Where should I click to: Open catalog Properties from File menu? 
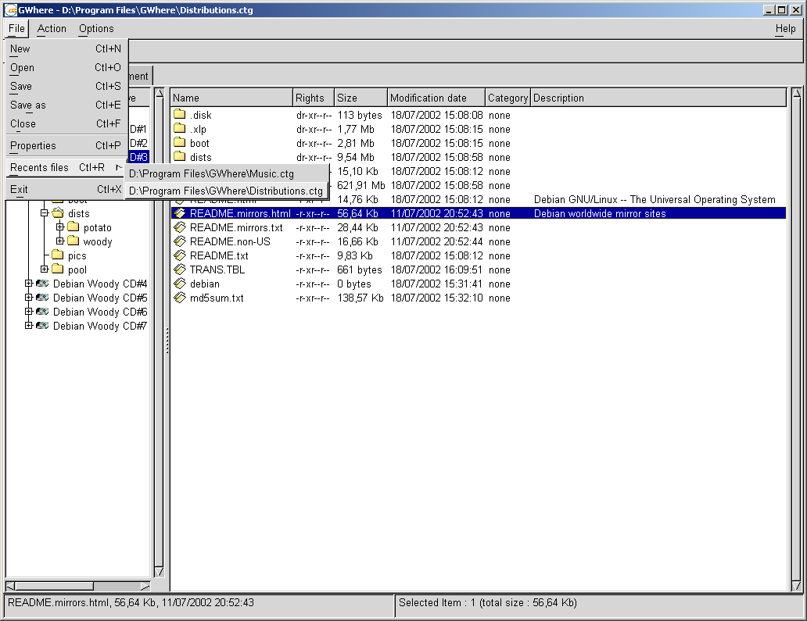coord(66,146)
